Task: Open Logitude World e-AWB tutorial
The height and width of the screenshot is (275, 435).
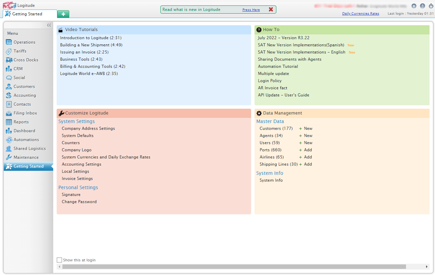Action: point(89,74)
